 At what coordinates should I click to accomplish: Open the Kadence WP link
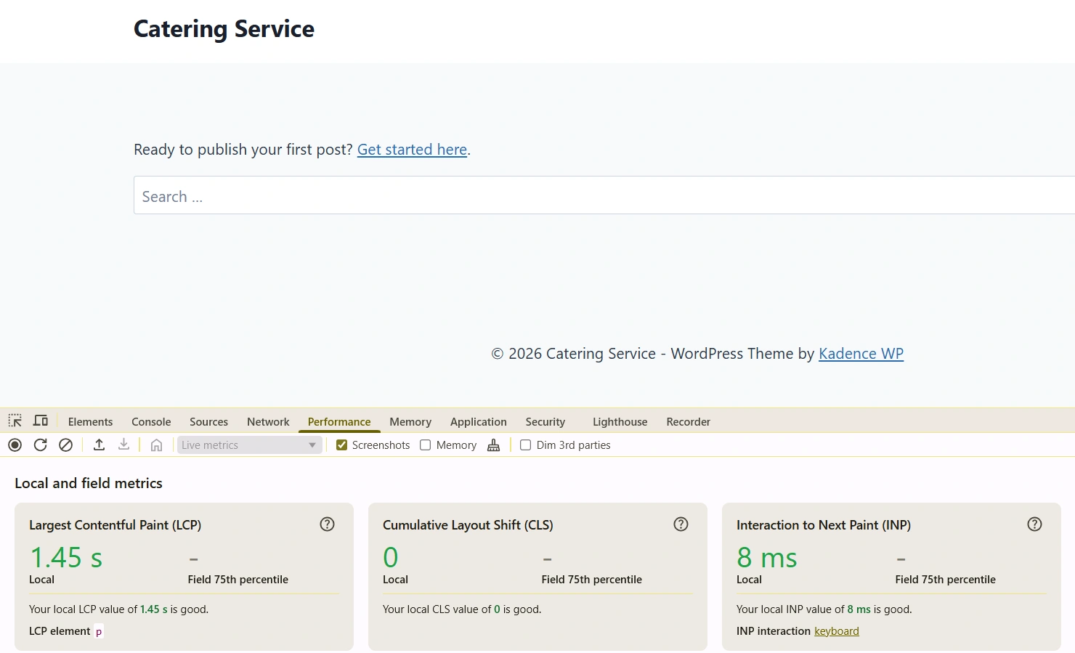click(x=861, y=354)
